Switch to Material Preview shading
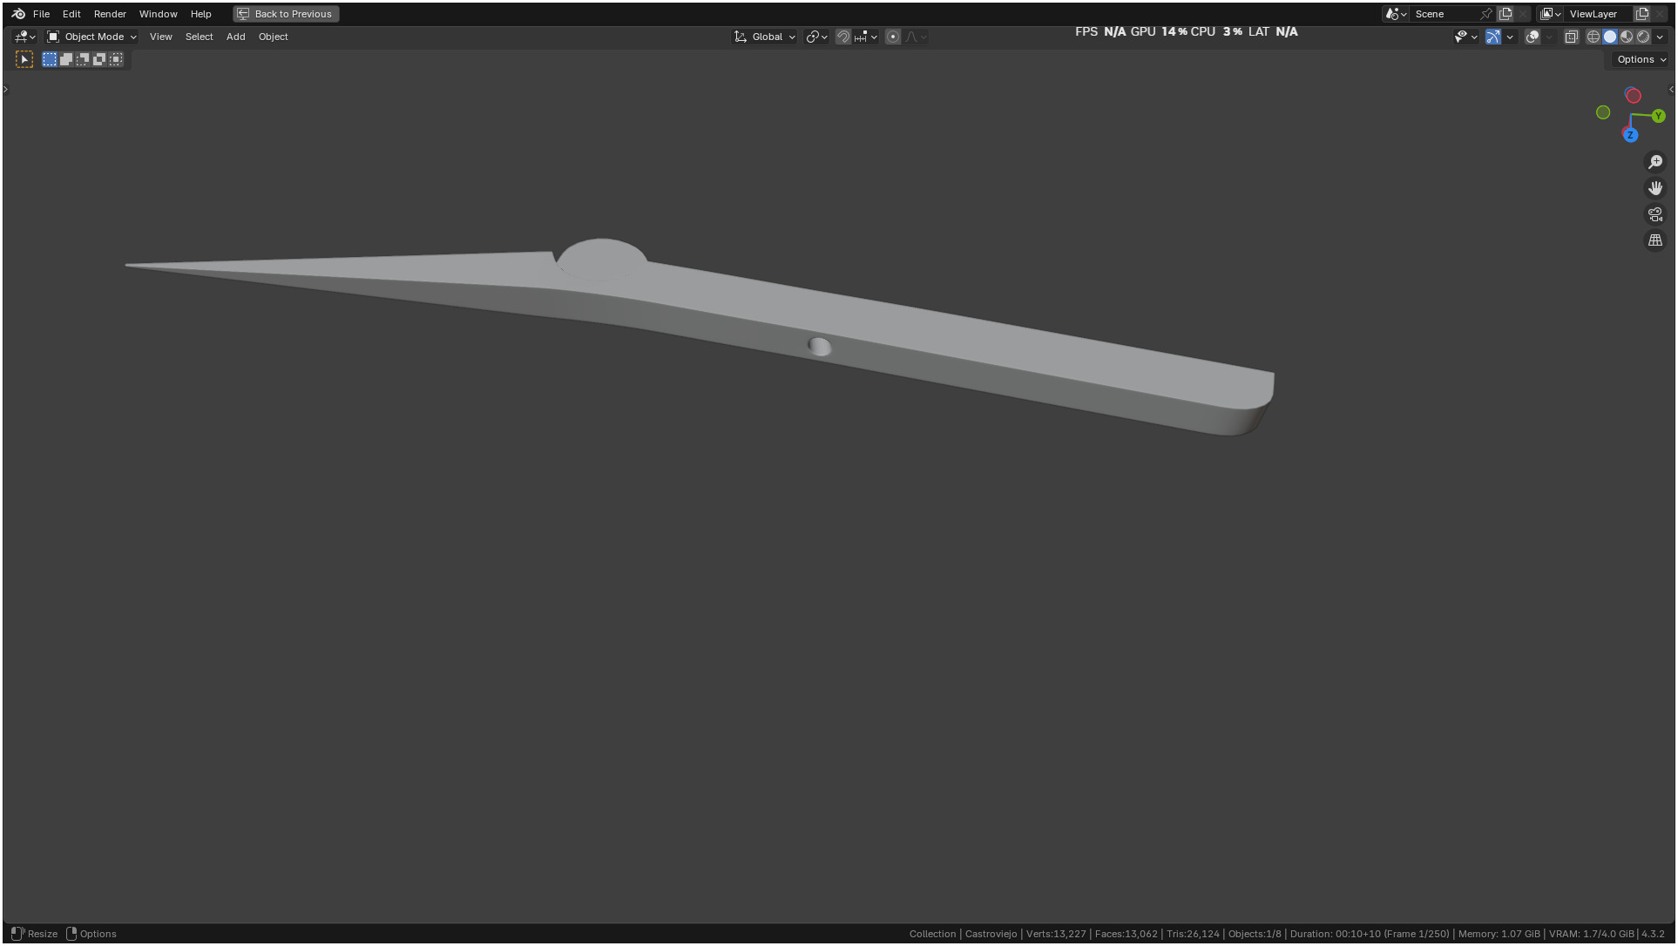 [1627, 37]
